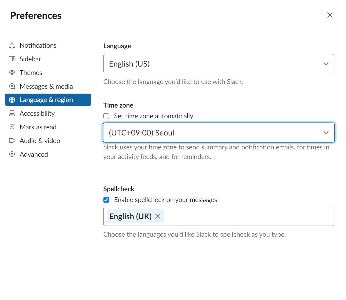Image resolution: width=346 pixels, height=300 pixels.
Task: Open the Language dropdown showing English (US)
Action: tap(219, 64)
